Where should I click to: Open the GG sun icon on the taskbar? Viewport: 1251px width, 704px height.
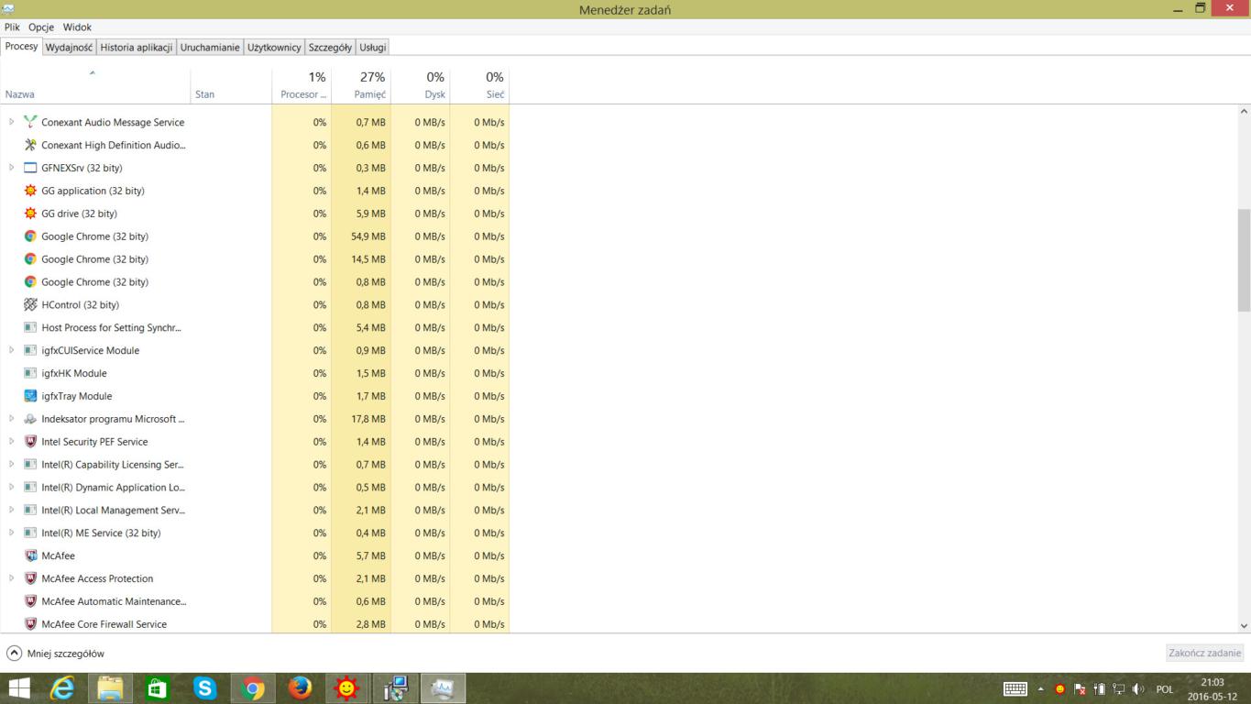pyautogui.click(x=346, y=688)
